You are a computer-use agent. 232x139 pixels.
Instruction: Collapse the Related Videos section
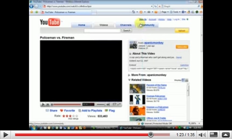tap(129, 80)
